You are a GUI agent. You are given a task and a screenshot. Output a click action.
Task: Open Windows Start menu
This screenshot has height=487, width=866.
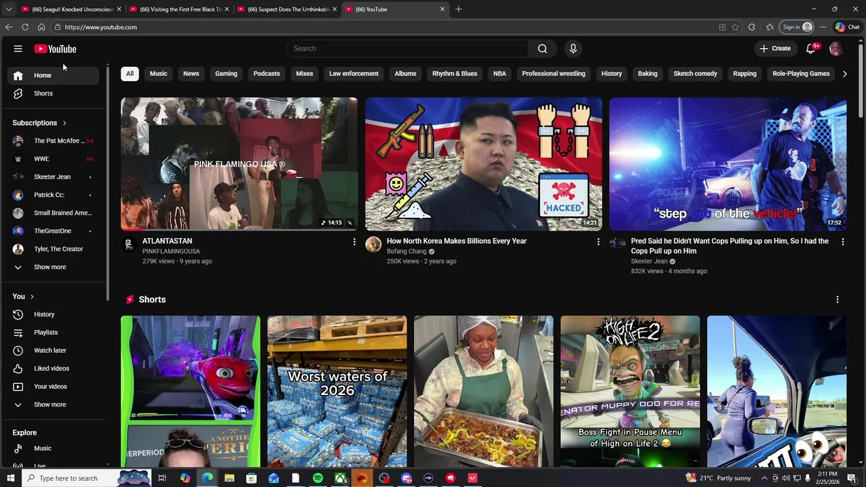click(10, 478)
